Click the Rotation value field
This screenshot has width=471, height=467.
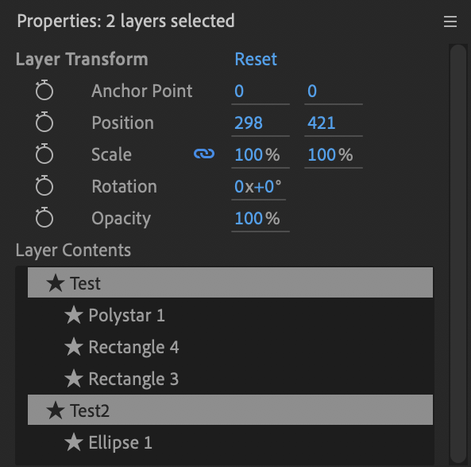pyautogui.click(x=258, y=187)
